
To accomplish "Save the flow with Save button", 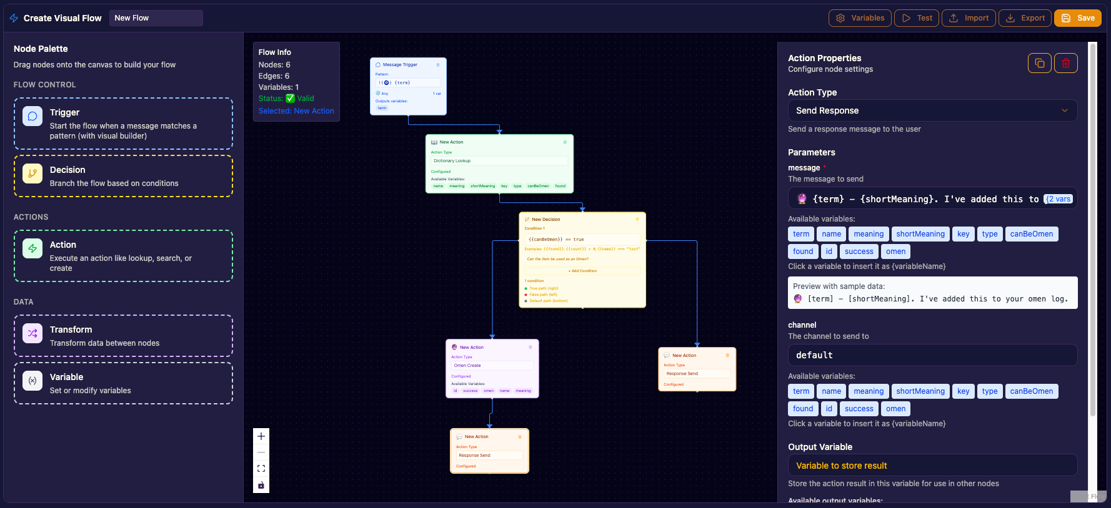I will (x=1077, y=18).
